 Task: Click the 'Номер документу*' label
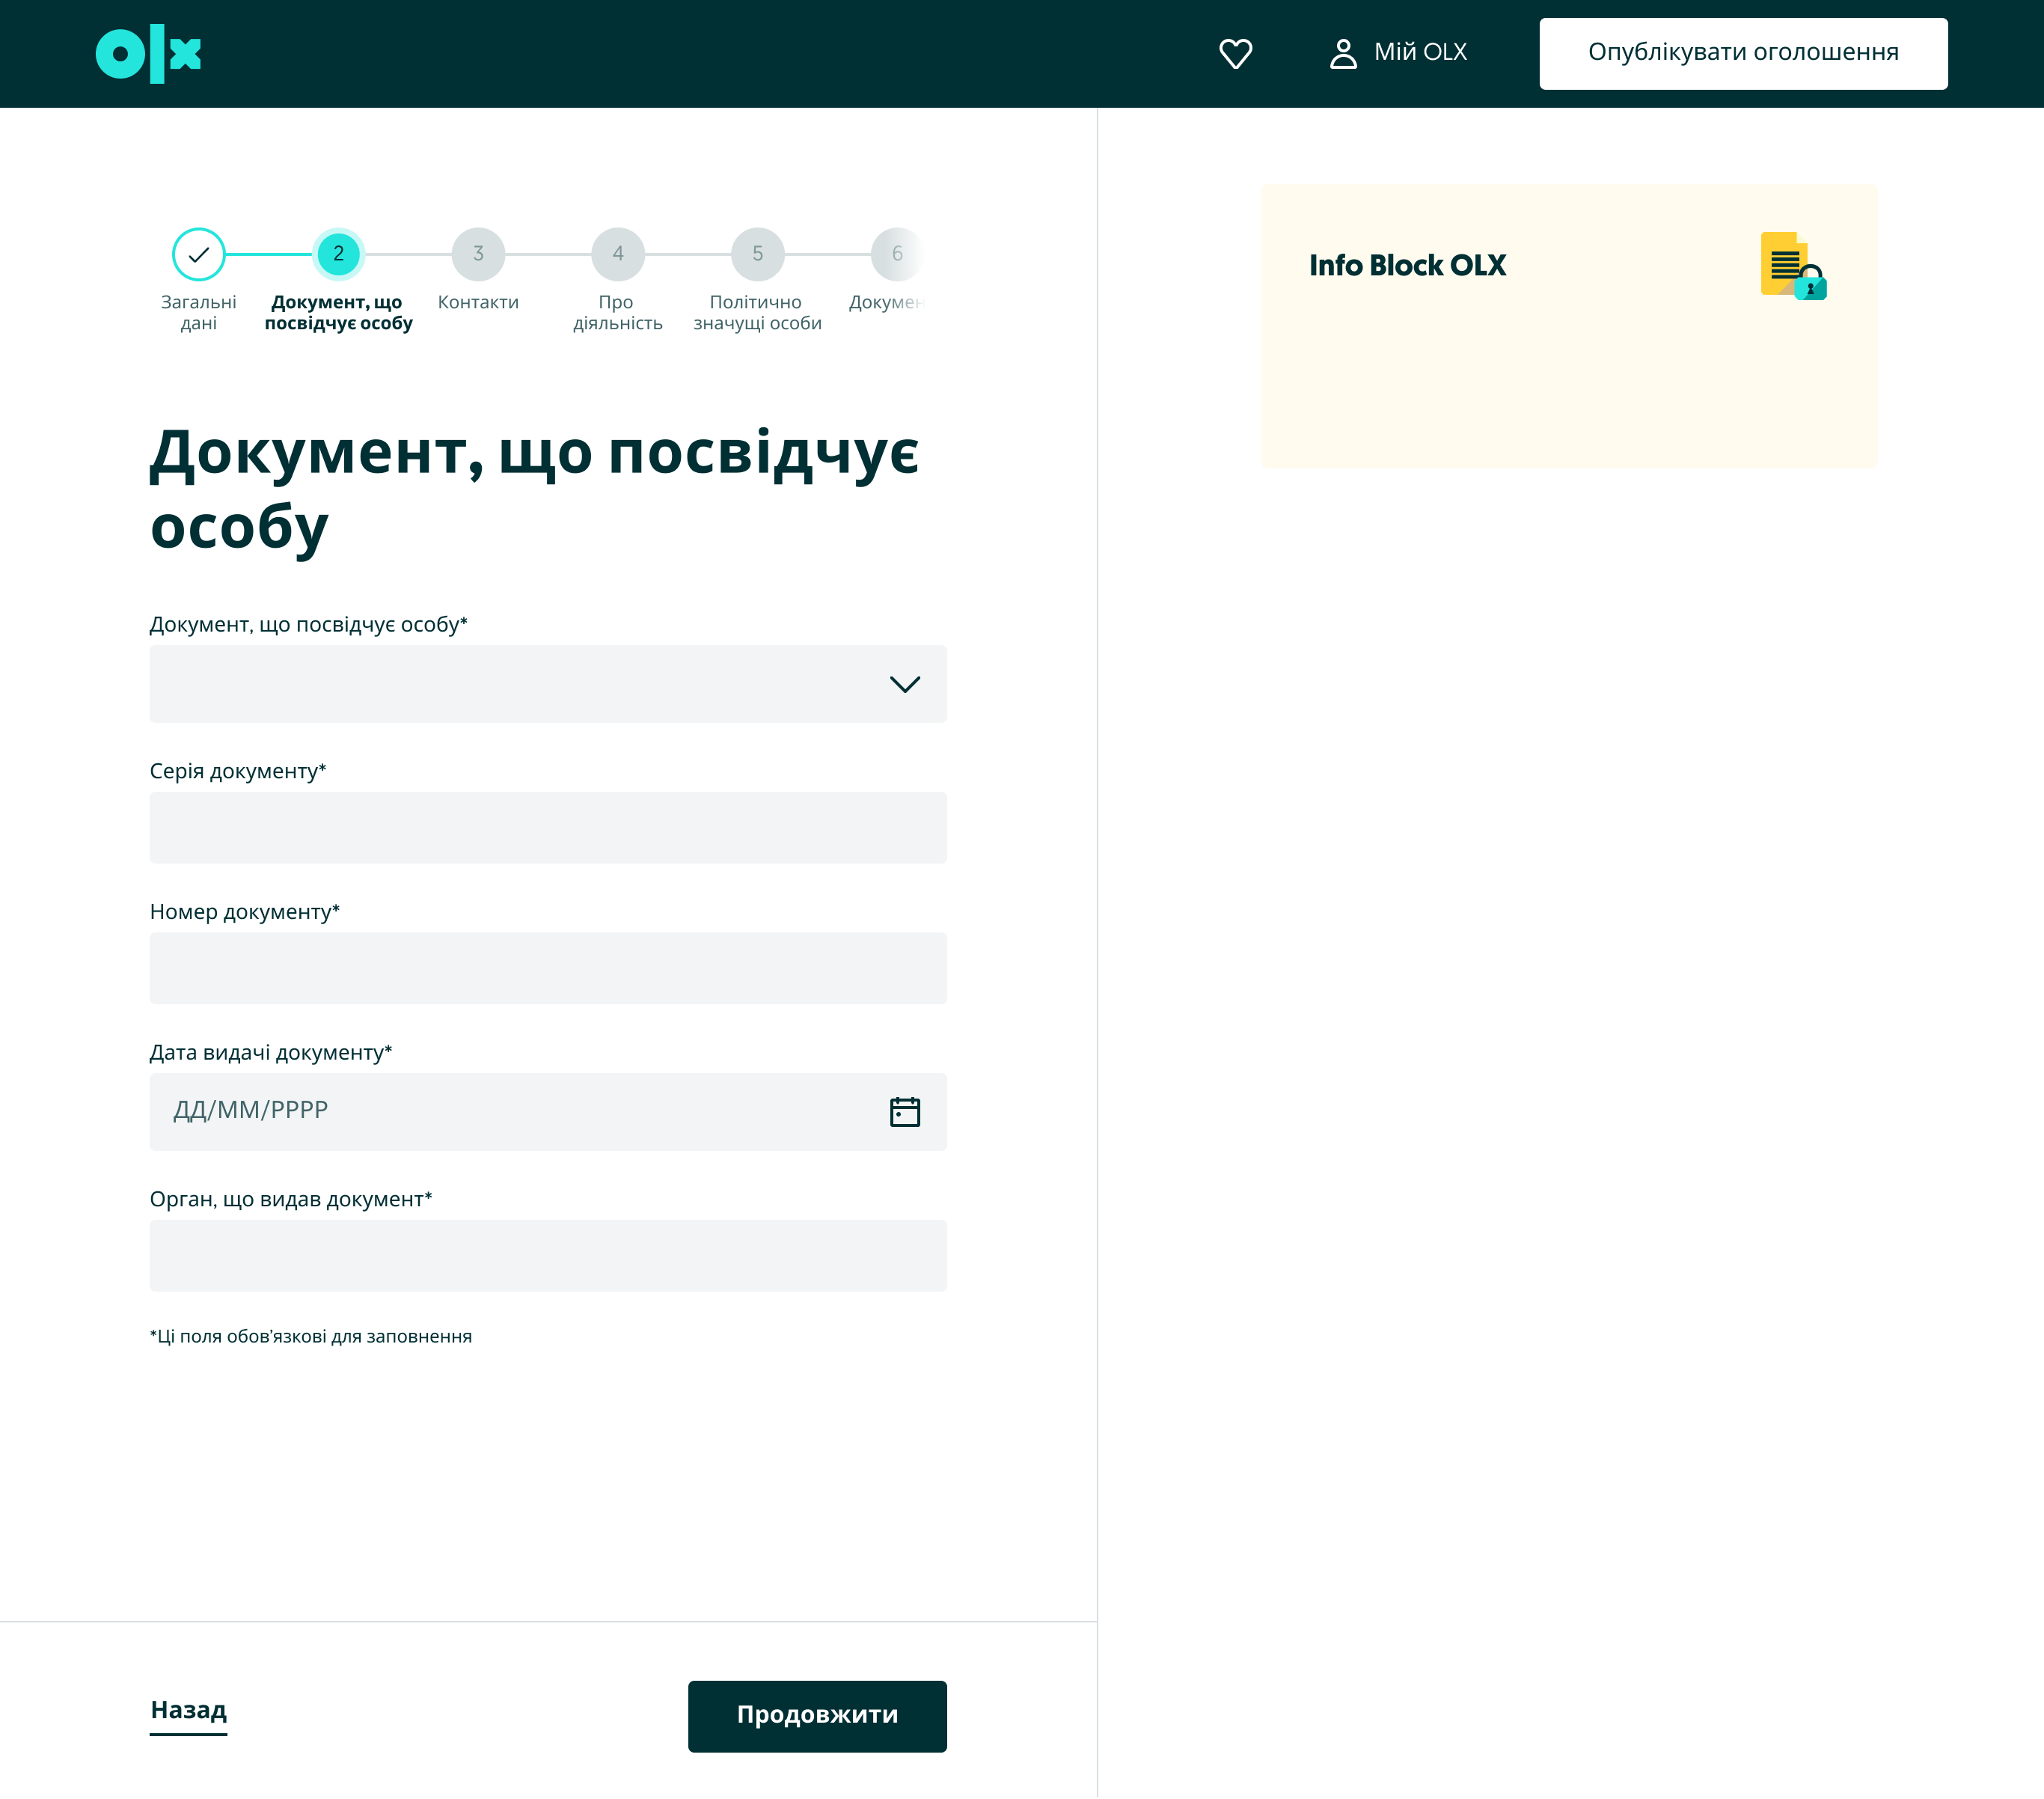coord(245,912)
